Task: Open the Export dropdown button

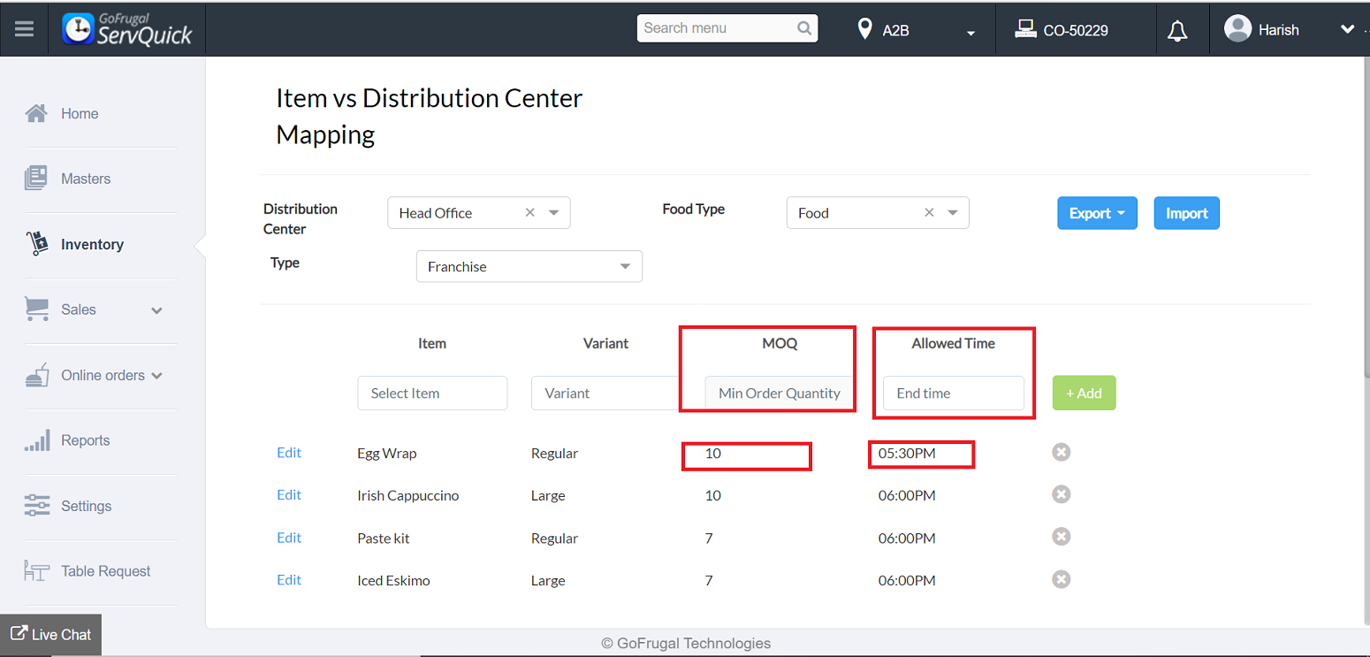Action: (1097, 213)
